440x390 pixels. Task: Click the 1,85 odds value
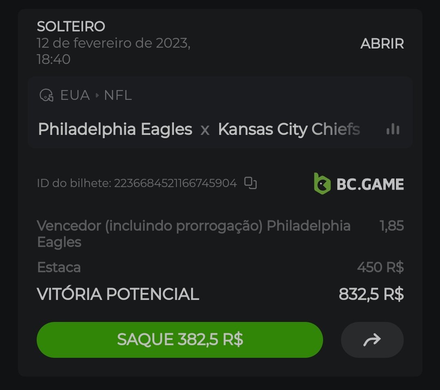tap(392, 226)
